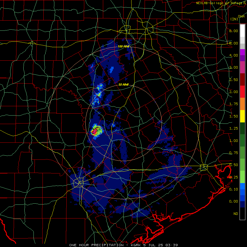
Task: Select the bright magenta legend swatch
Action: pyautogui.click(x=242, y=52)
